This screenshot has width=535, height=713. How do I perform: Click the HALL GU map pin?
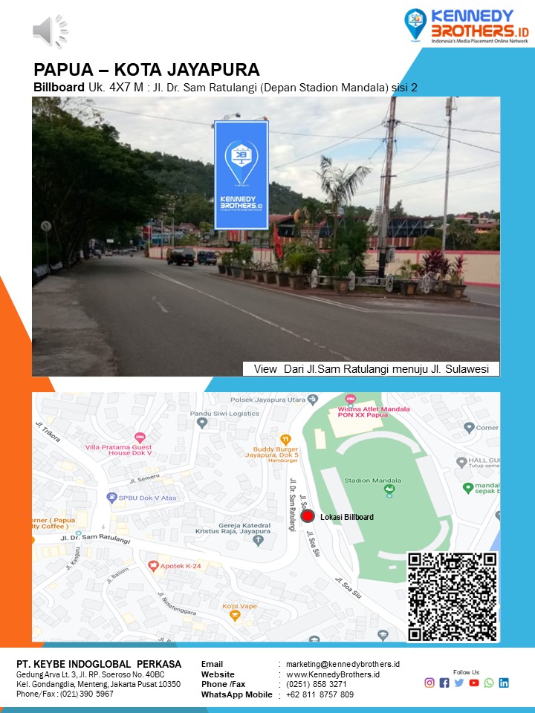click(461, 463)
